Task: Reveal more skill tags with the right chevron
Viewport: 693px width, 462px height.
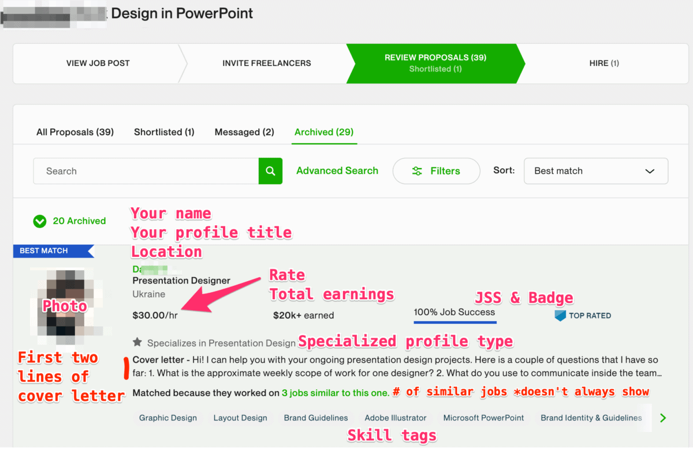Action: 662,417
